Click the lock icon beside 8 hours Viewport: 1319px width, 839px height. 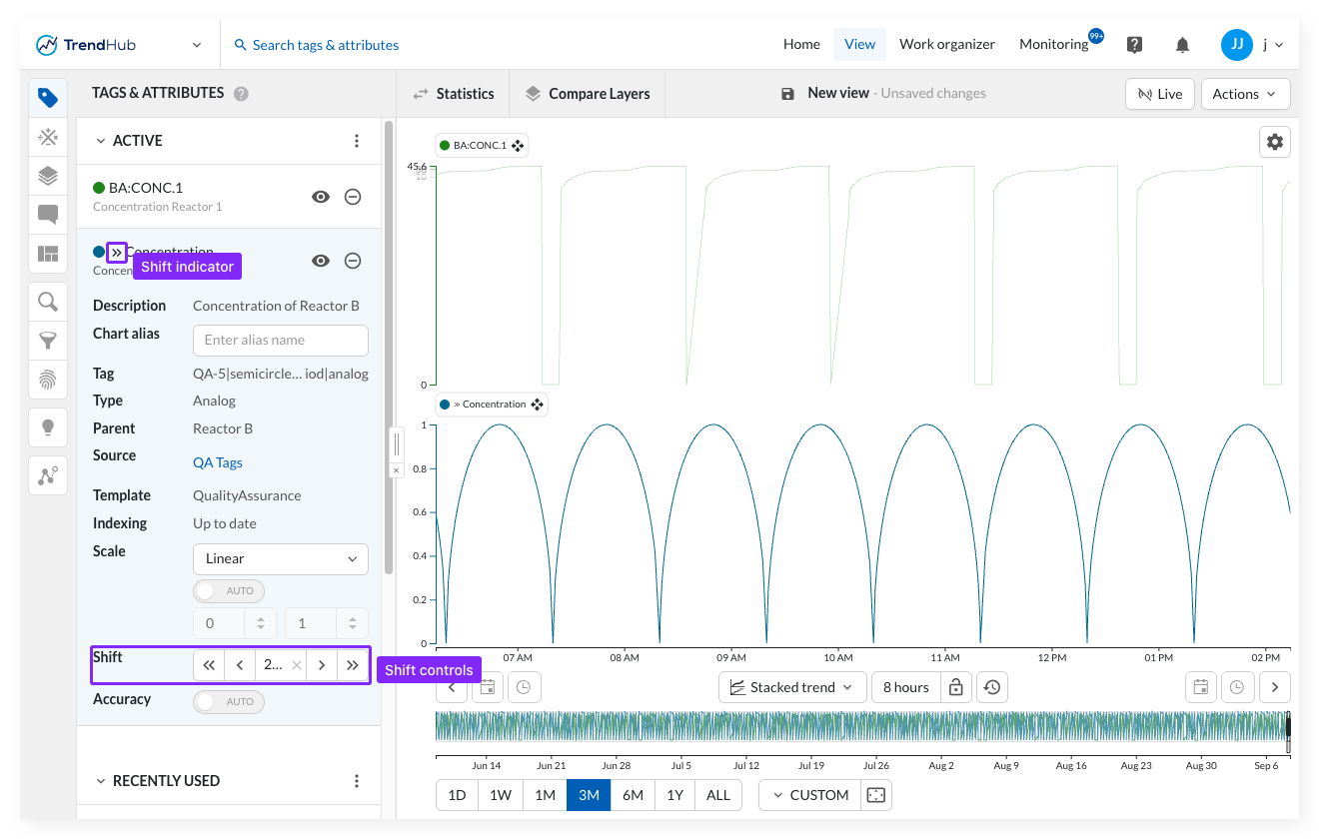[956, 687]
